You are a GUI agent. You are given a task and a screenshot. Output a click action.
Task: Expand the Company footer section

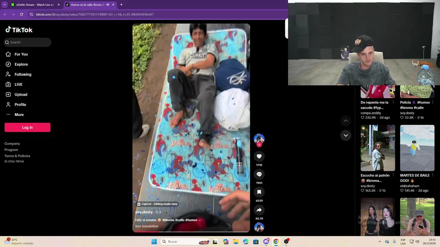(x=12, y=144)
